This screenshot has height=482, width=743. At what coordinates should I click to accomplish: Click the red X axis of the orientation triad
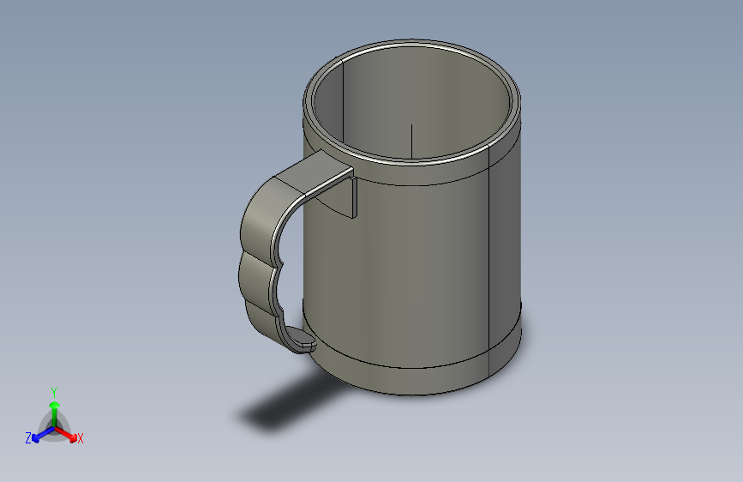(x=66, y=434)
